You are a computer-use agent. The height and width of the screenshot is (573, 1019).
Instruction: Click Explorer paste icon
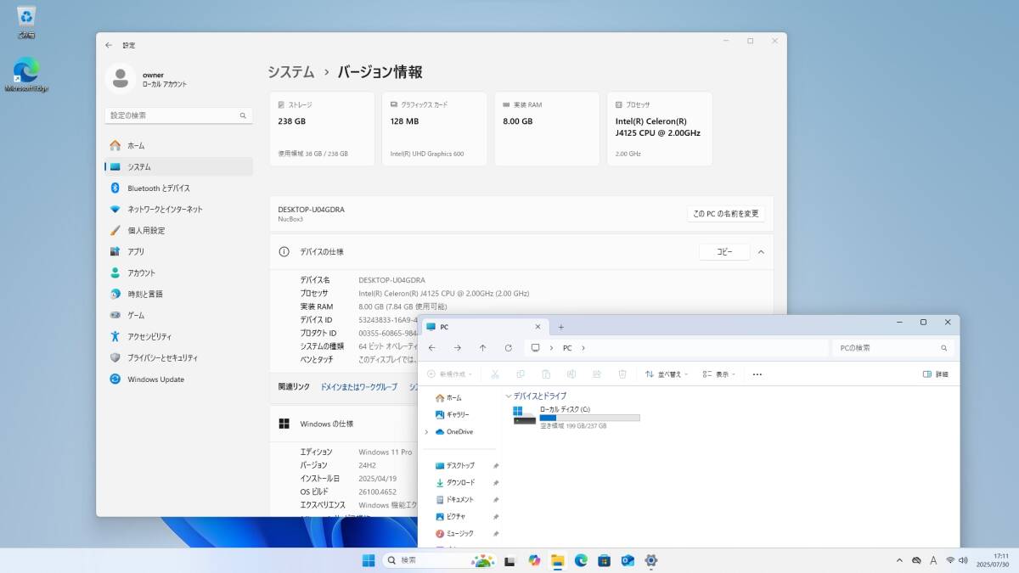[545, 374]
